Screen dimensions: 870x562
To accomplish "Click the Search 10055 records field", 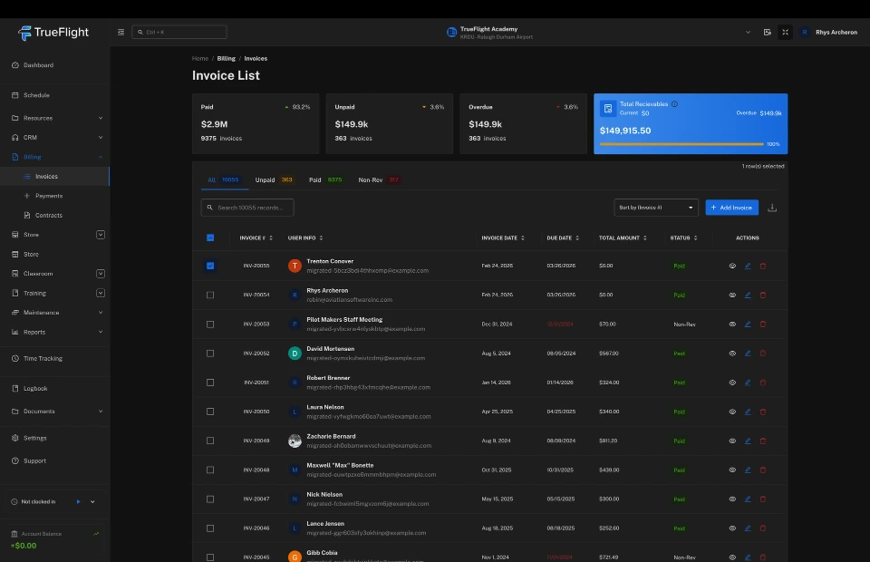I will point(247,208).
